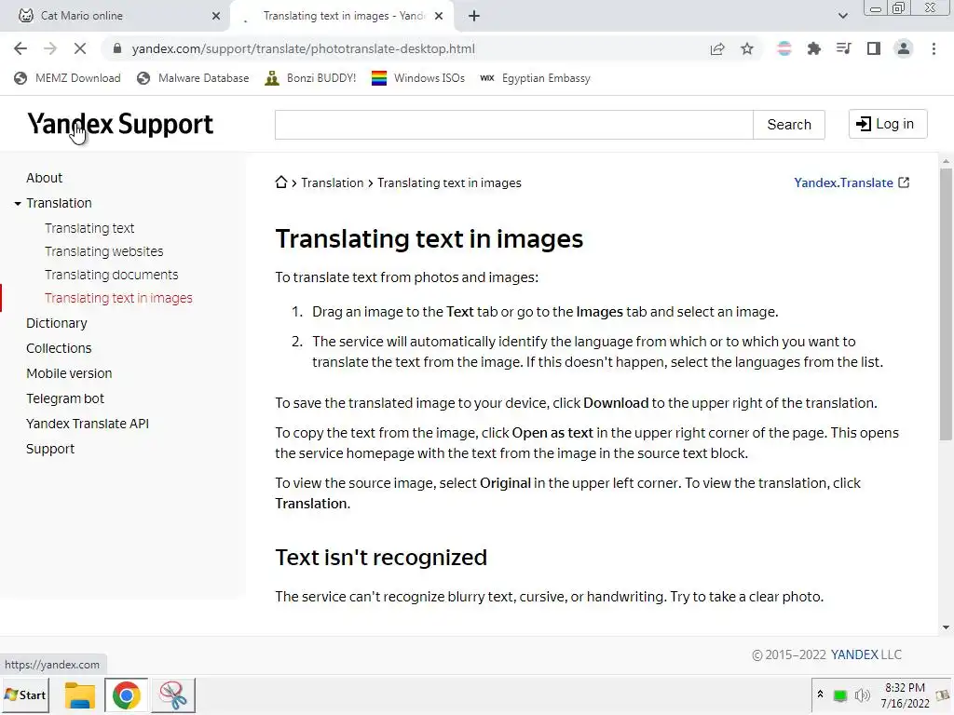Toggle the Chrome side panel icon

(874, 48)
